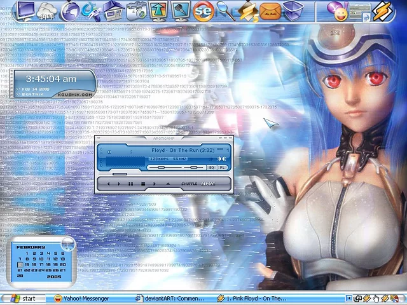Click the network computers tray icon

pyautogui.click(x=358, y=299)
